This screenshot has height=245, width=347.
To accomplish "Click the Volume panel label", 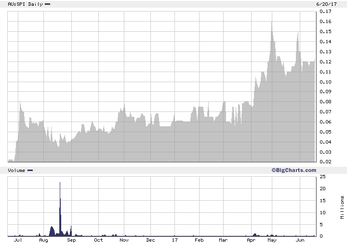I will click(x=16, y=171).
